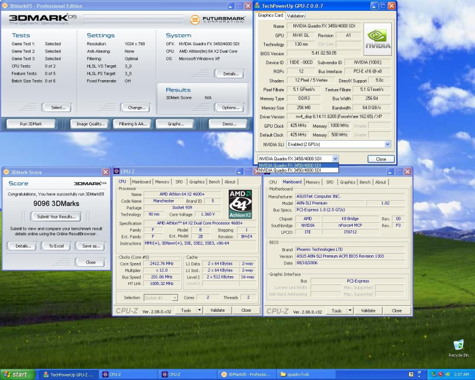This screenshot has width=475, height=380.
Task: Export score To Excel
Action: 56,246
